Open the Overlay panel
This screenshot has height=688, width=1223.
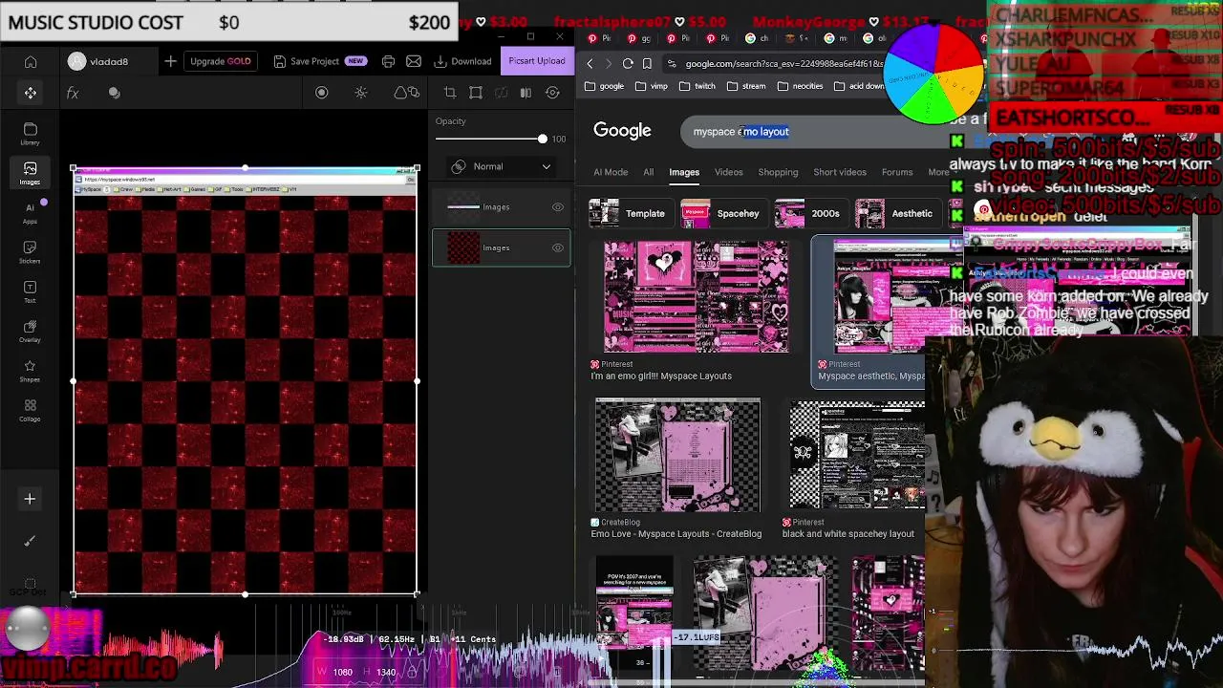pyautogui.click(x=31, y=331)
